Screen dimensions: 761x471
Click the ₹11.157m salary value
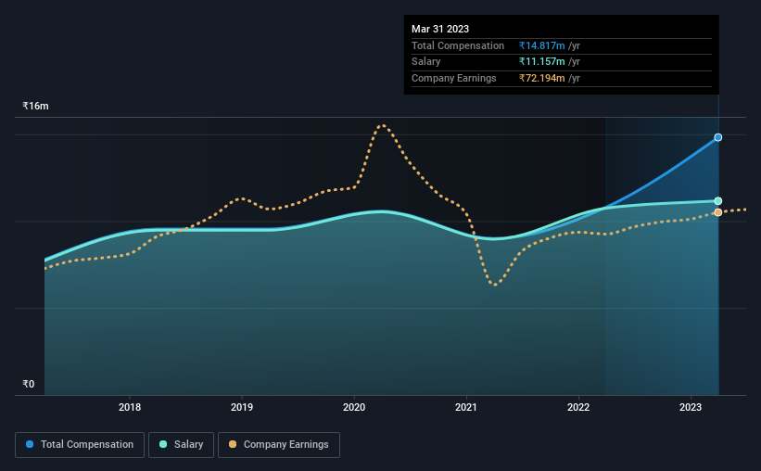click(541, 62)
